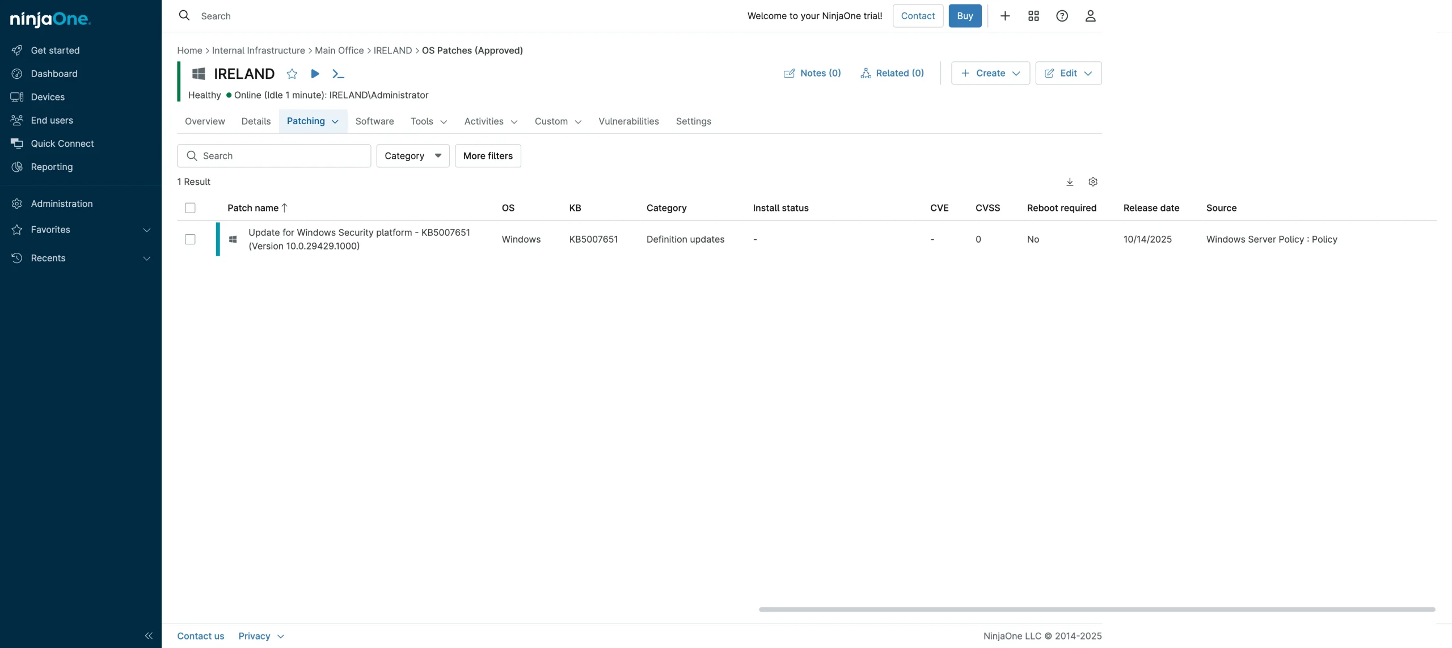Switch to the Software tab

point(374,121)
